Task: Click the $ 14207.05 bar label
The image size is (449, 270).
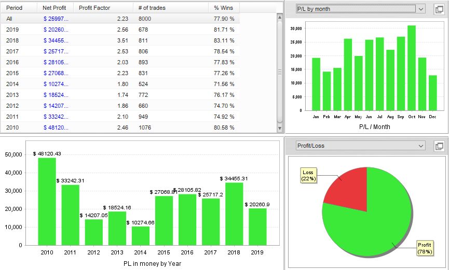Action: (93, 215)
